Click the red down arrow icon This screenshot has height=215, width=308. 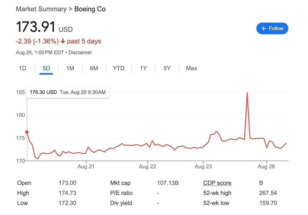click(x=62, y=41)
